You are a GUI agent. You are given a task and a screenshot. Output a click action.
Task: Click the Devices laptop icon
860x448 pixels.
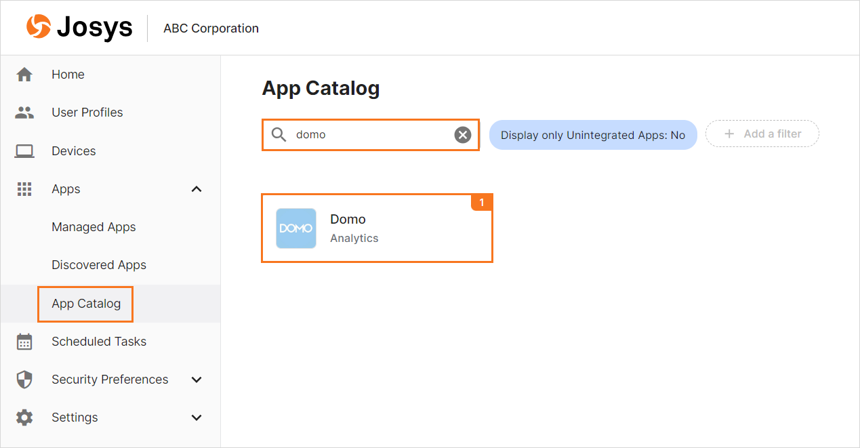pos(24,151)
